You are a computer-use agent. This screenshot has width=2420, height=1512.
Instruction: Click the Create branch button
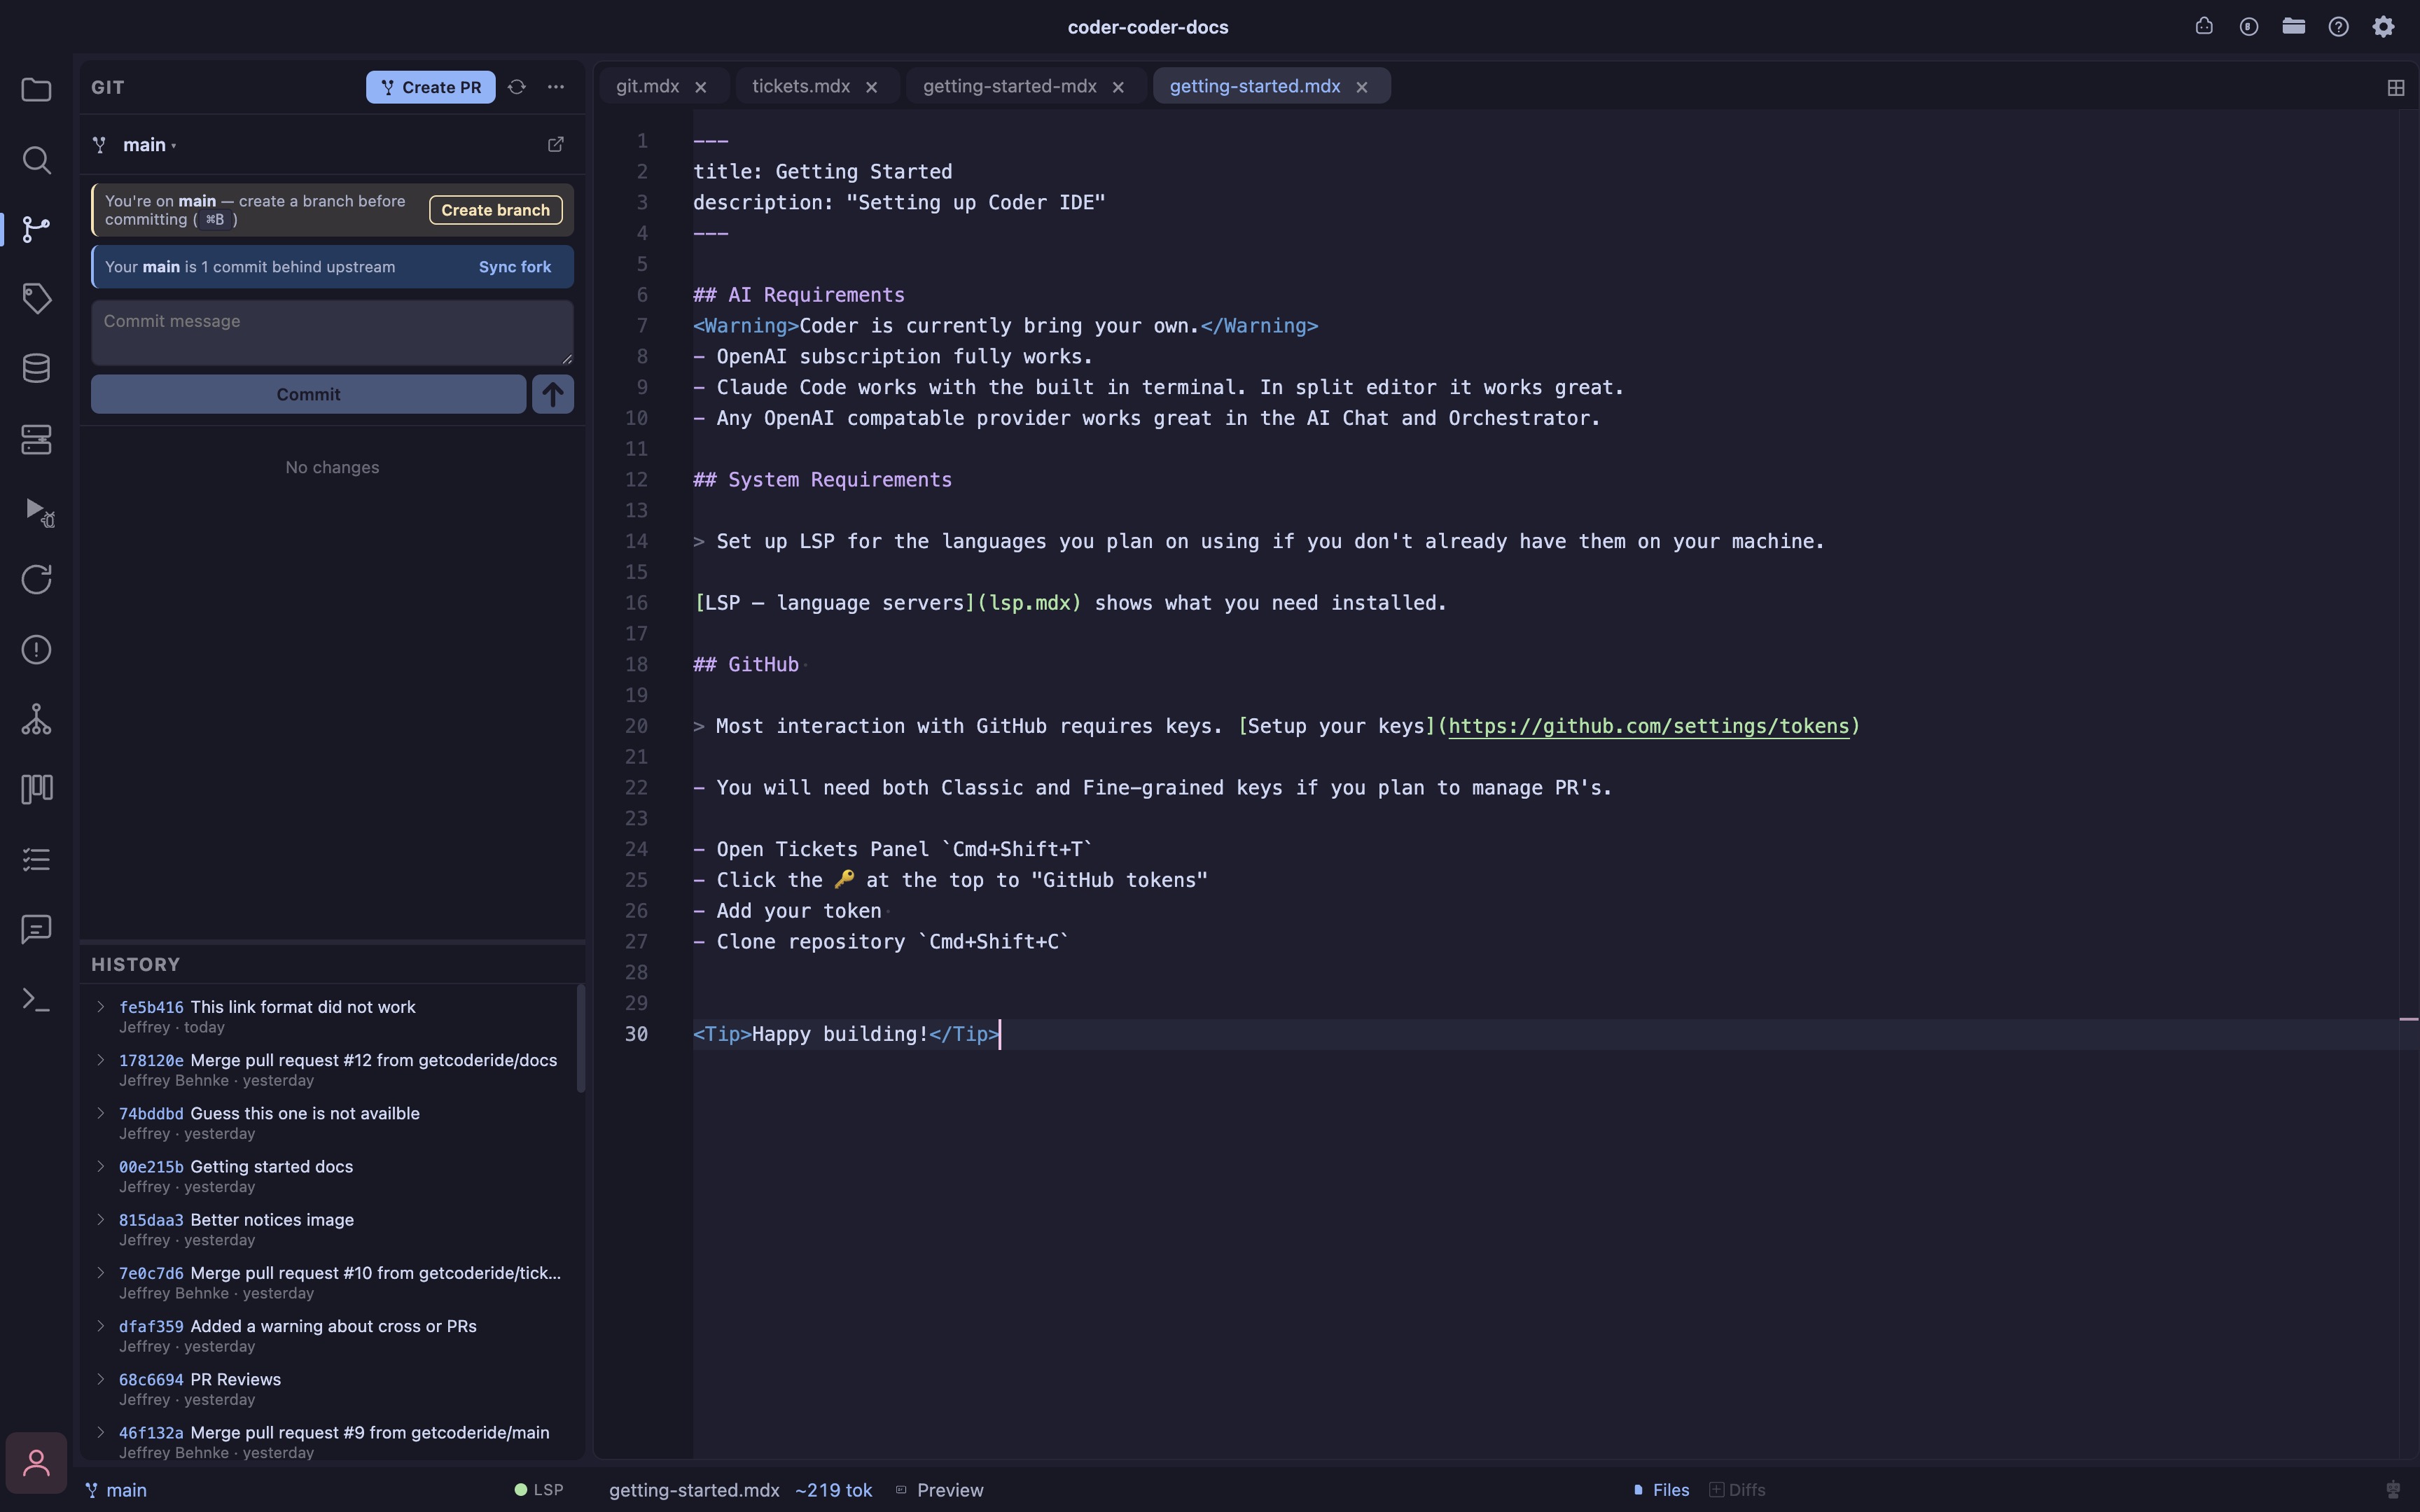point(495,210)
